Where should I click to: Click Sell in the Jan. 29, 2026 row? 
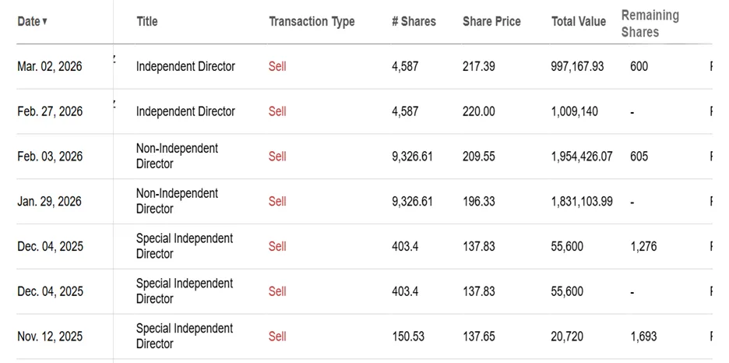point(277,202)
